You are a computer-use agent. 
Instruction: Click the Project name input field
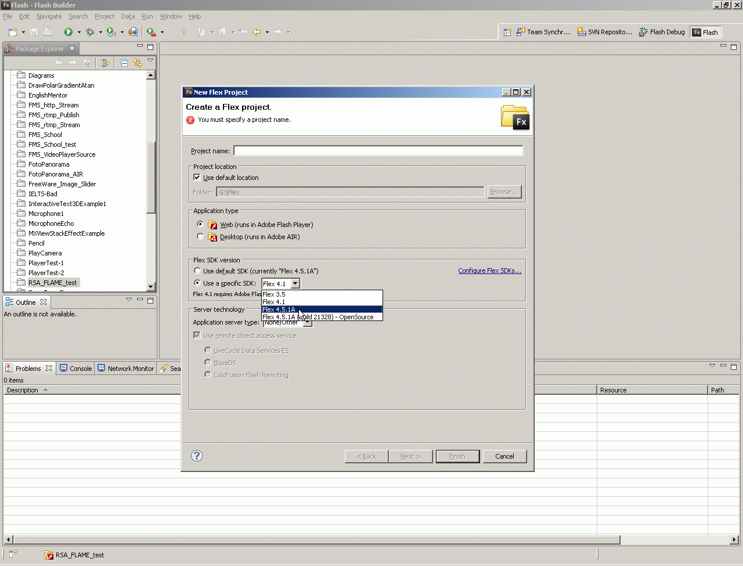[x=378, y=151]
